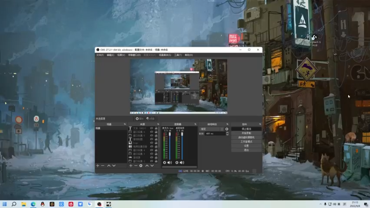Adjust the 桌面音频 volume fader
This screenshot has width=370, height=208.
click(182, 134)
